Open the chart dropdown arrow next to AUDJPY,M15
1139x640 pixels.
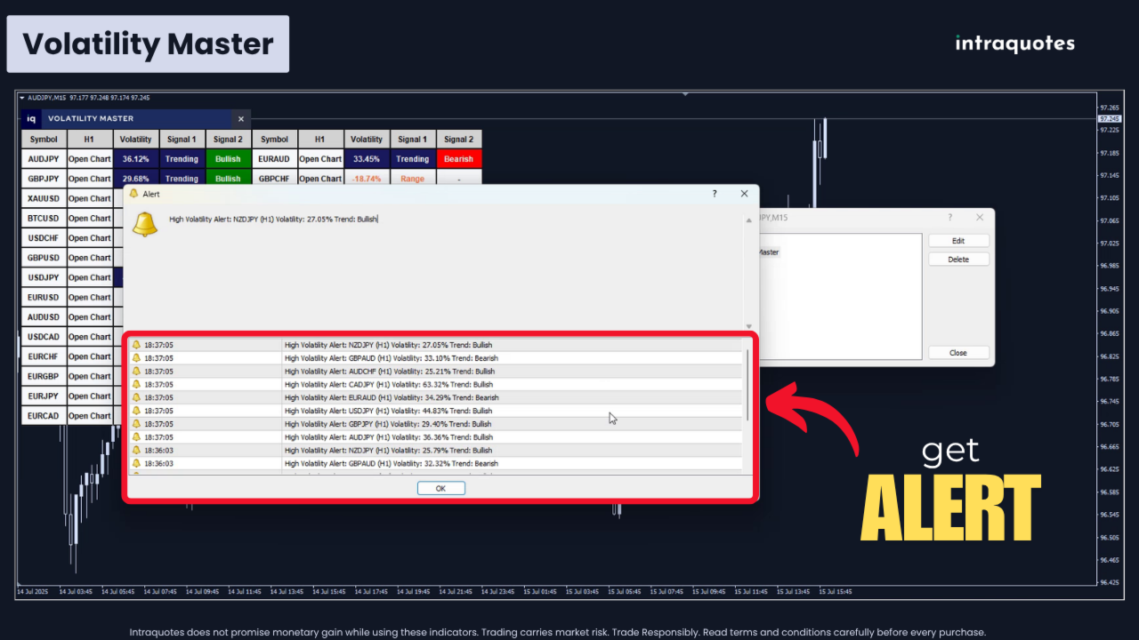[x=22, y=98]
